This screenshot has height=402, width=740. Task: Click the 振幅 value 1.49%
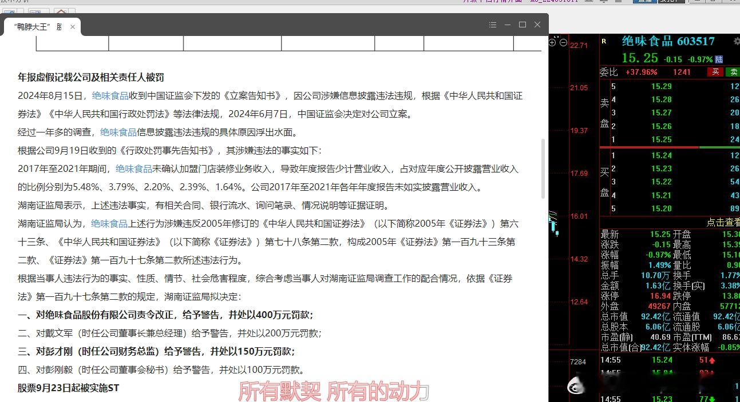tap(660, 265)
